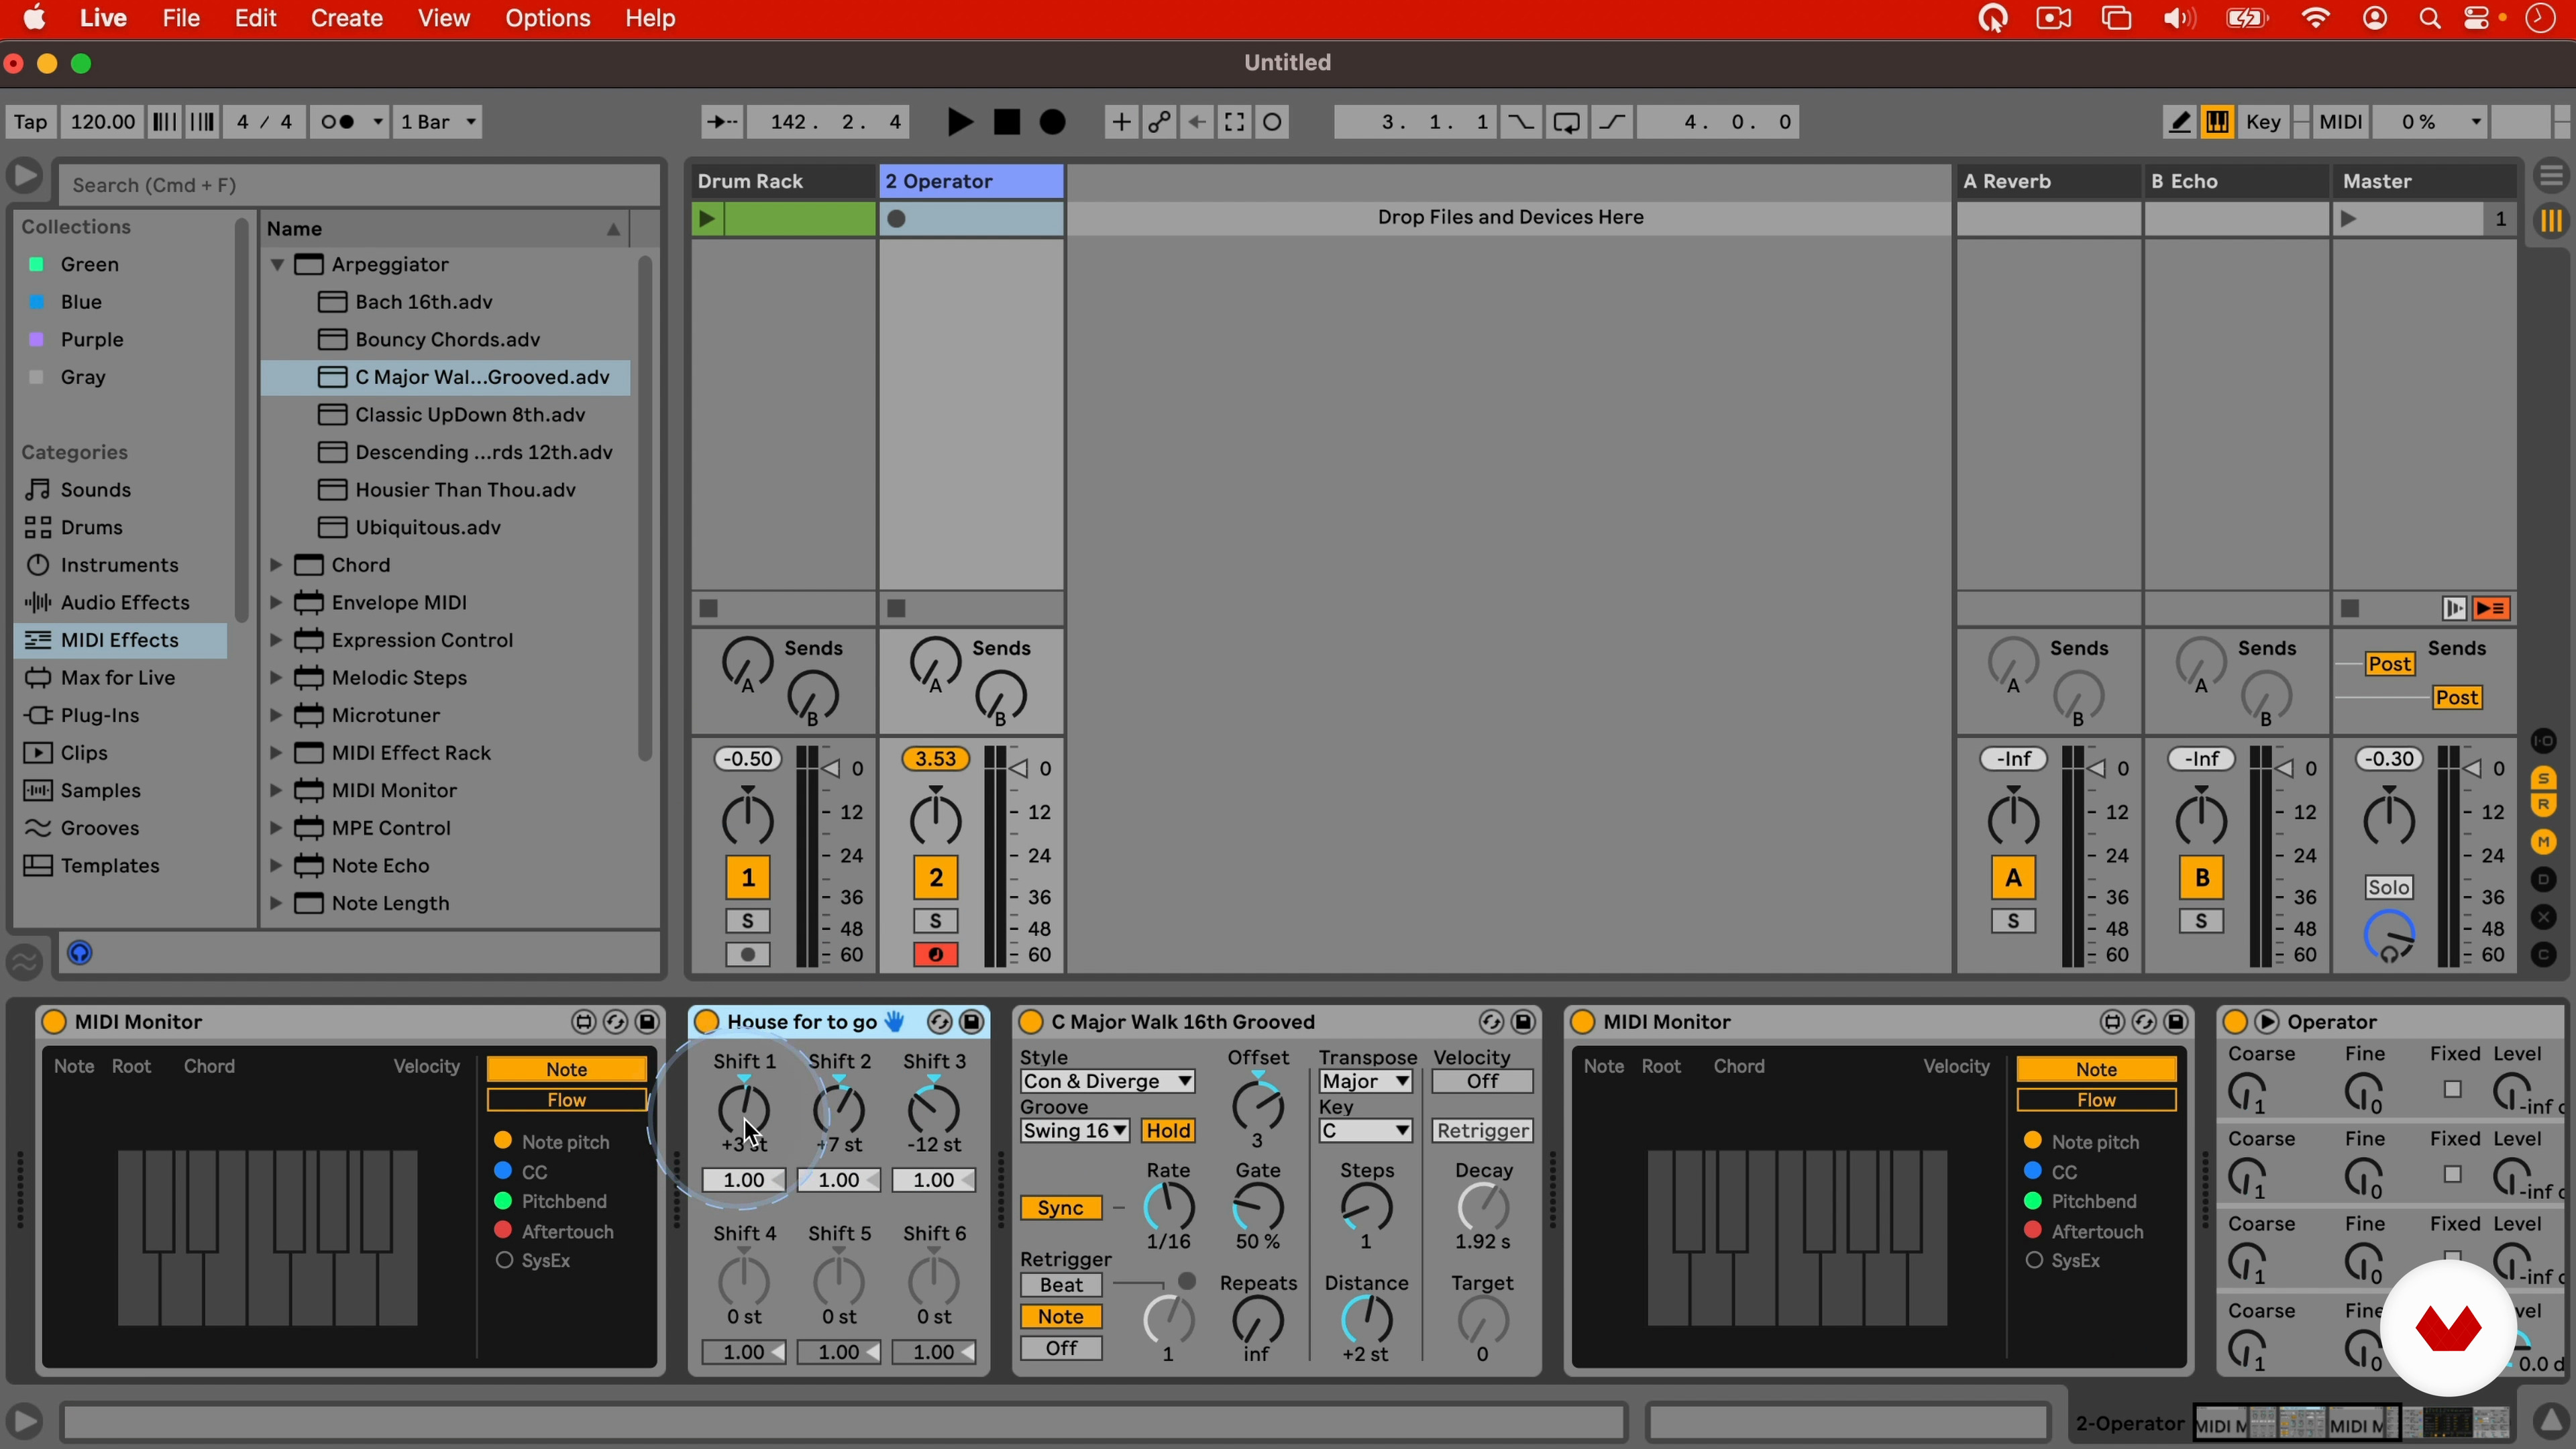Open the File menu
This screenshot has height=1449, width=2576.
pos(181,18)
